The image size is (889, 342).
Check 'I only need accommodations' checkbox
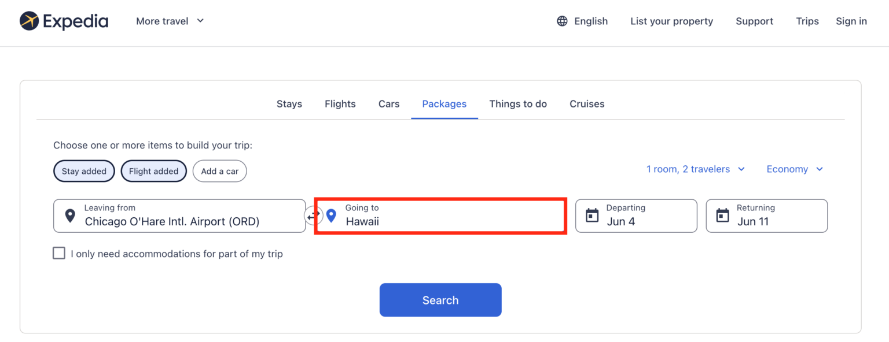59,253
